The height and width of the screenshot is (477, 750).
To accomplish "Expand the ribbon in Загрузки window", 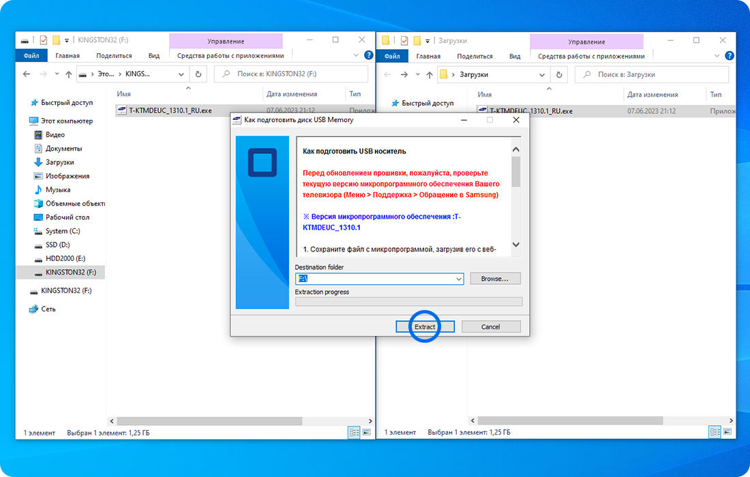I will pyautogui.click(x=717, y=56).
